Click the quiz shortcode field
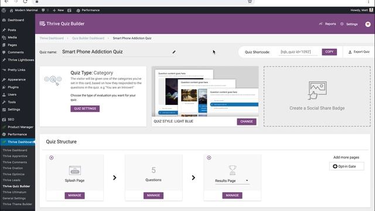This screenshot has height=211, width=375. click(x=298, y=52)
